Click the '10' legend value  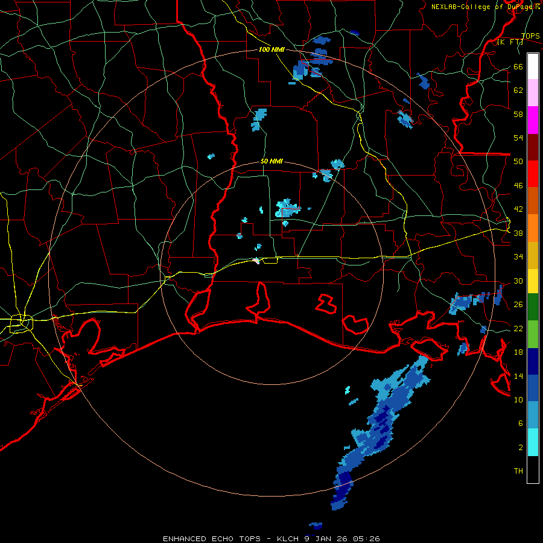tap(518, 399)
